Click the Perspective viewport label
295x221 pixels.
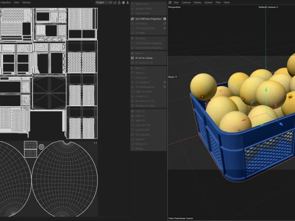[x=175, y=7]
